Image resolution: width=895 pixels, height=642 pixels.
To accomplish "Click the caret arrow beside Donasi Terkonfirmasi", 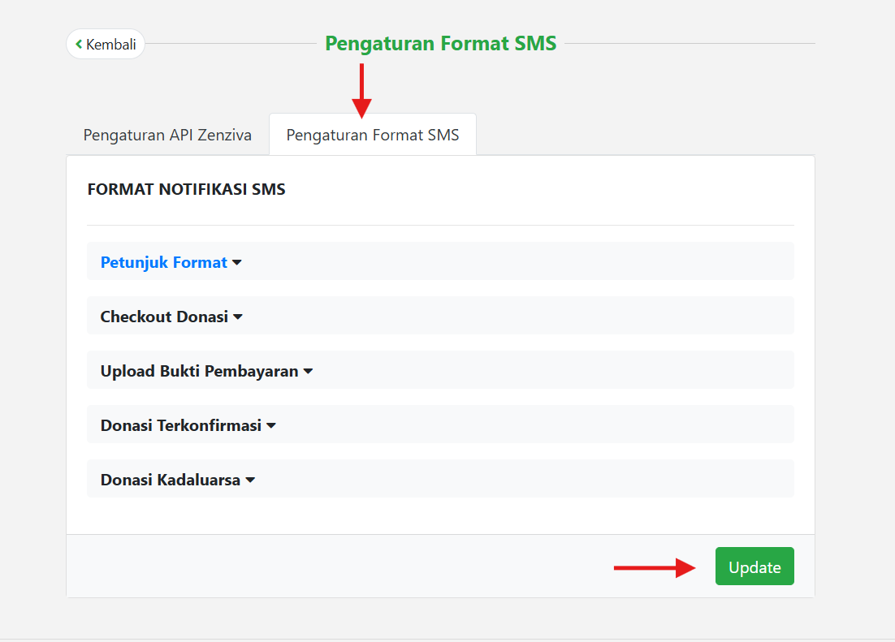I will [271, 426].
